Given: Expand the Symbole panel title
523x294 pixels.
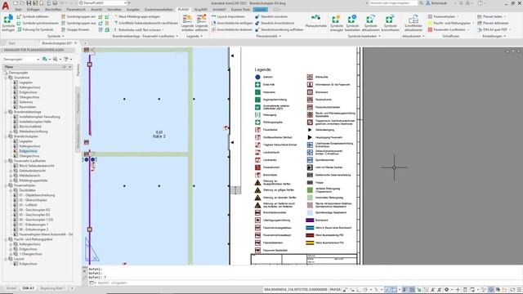Looking at the screenshot, I should click(56, 36).
